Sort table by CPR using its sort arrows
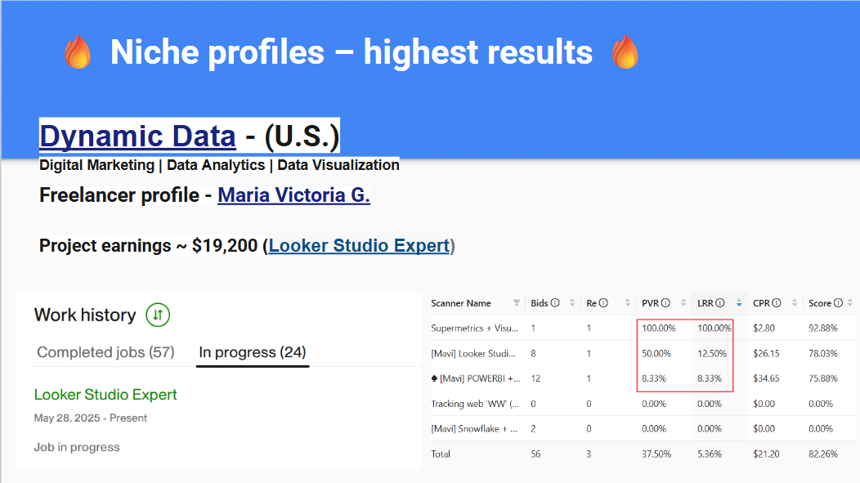860x483 pixels. [x=794, y=302]
